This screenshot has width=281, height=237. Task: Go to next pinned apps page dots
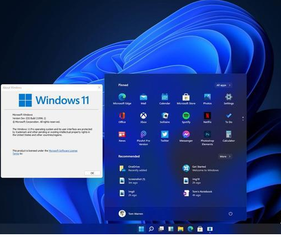pos(243,119)
